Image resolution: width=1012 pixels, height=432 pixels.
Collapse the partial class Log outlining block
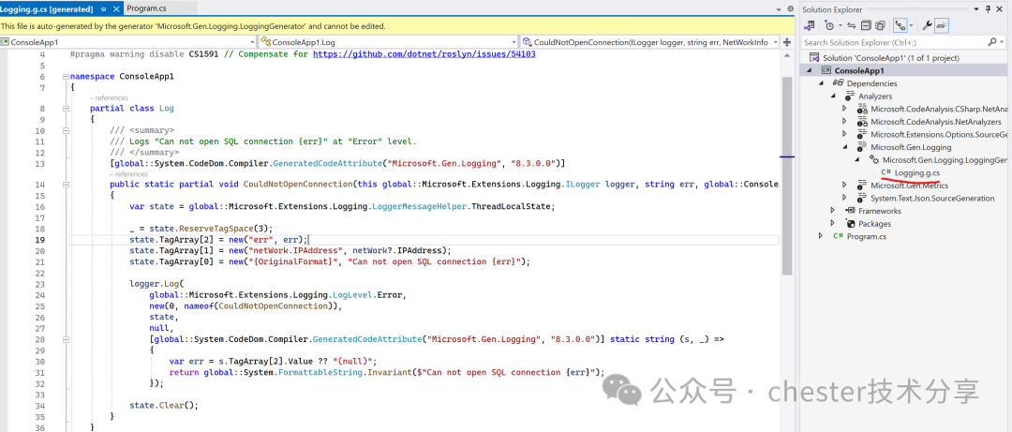click(66, 109)
